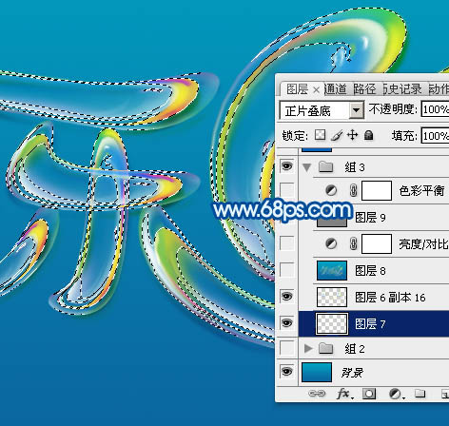449x426 pixels.
Task: Hide the 组 3 group visibility eye
Action: 287,165
